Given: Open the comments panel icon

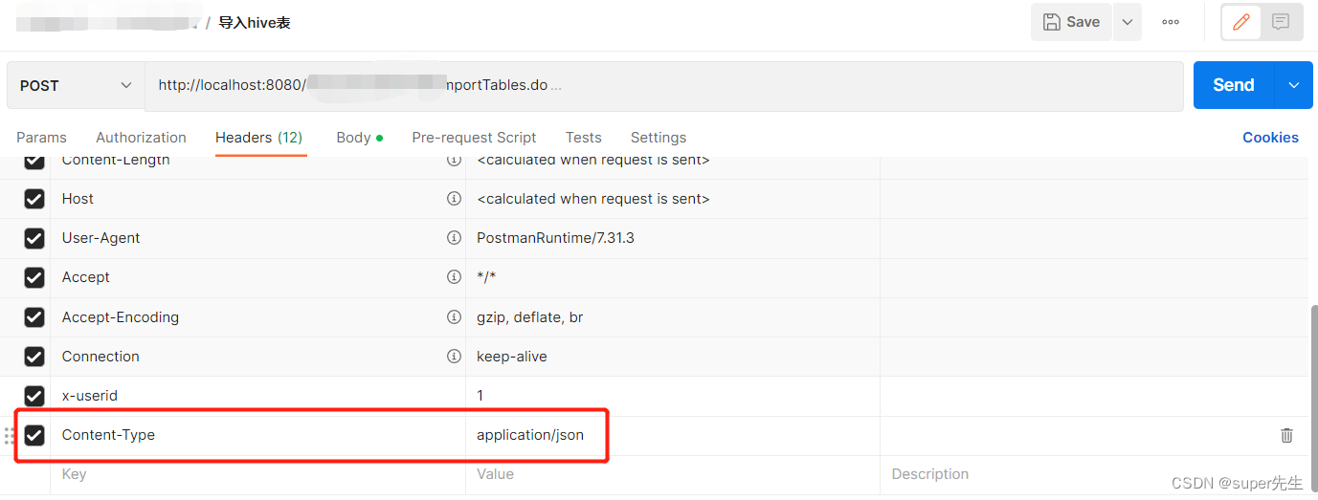Looking at the screenshot, I should [1281, 22].
